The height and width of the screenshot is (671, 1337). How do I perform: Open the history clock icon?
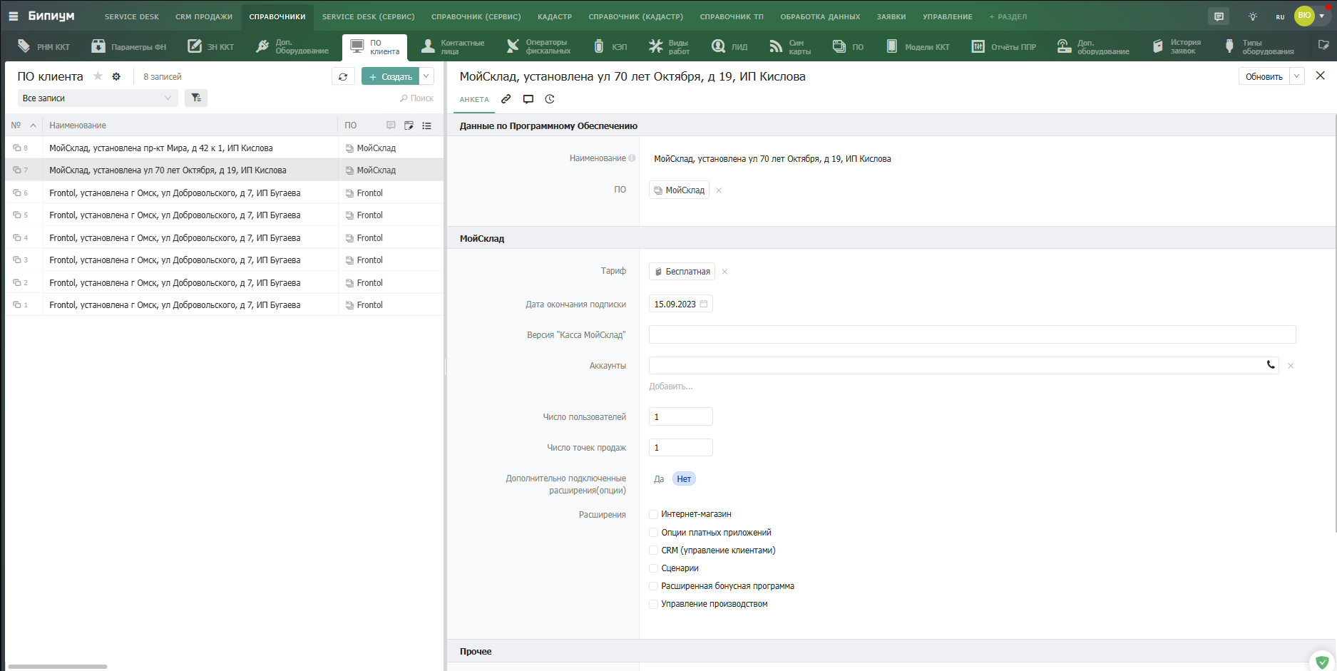tap(550, 99)
